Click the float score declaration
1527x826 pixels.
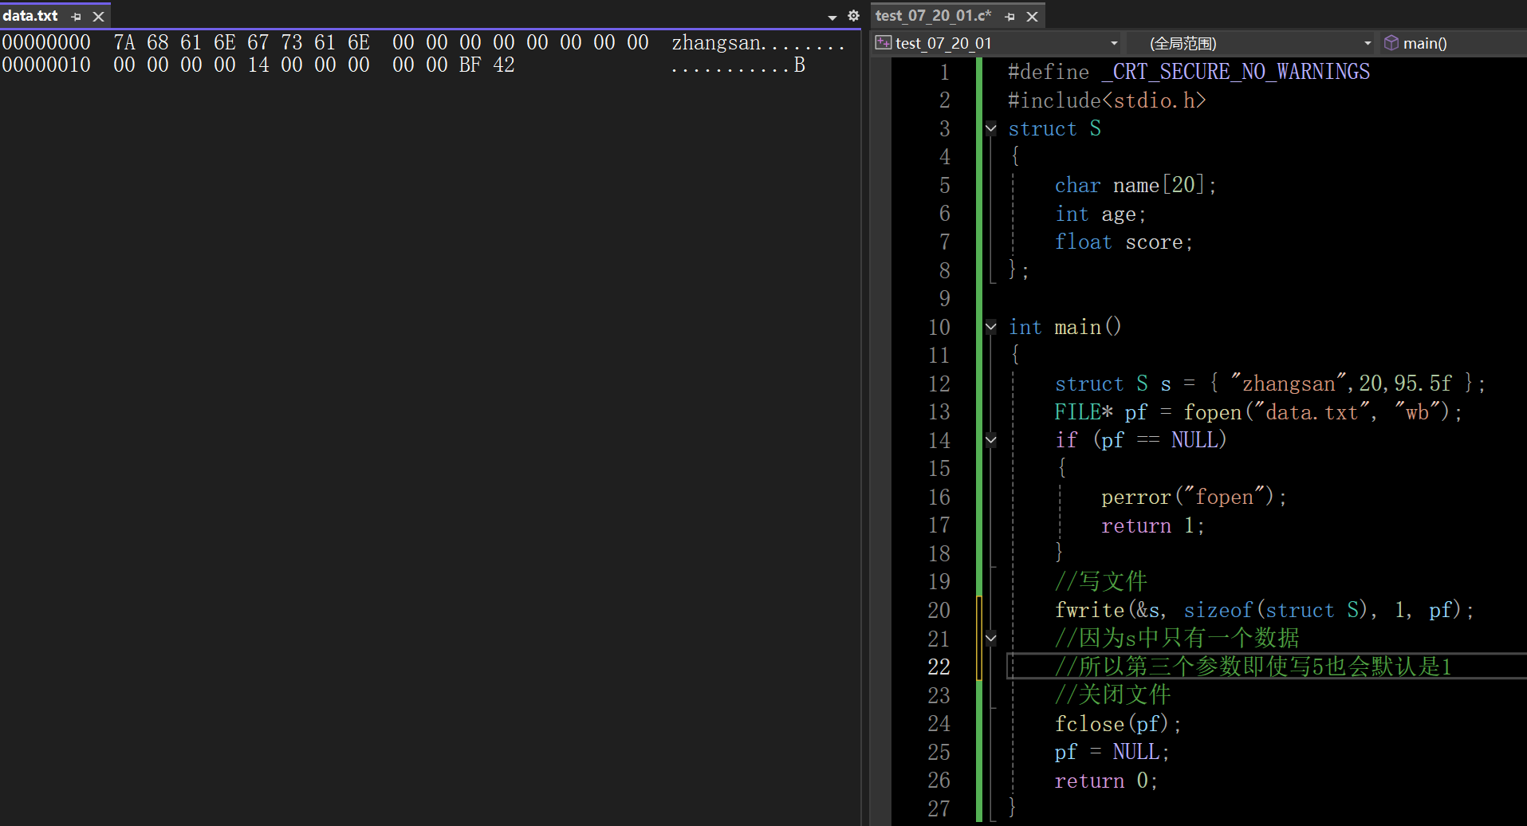point(1124,242)
